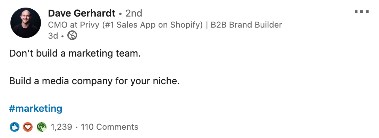Click the word "niche" in the post
379x138 pixels.
pos(165,81)
